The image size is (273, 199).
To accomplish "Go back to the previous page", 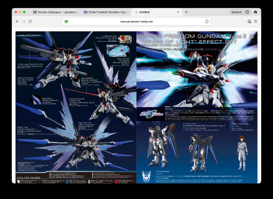I will (x=17, y=22).
